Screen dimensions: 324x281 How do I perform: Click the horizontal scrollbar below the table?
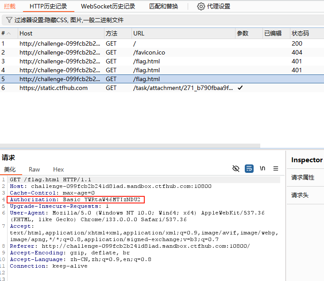130,146
